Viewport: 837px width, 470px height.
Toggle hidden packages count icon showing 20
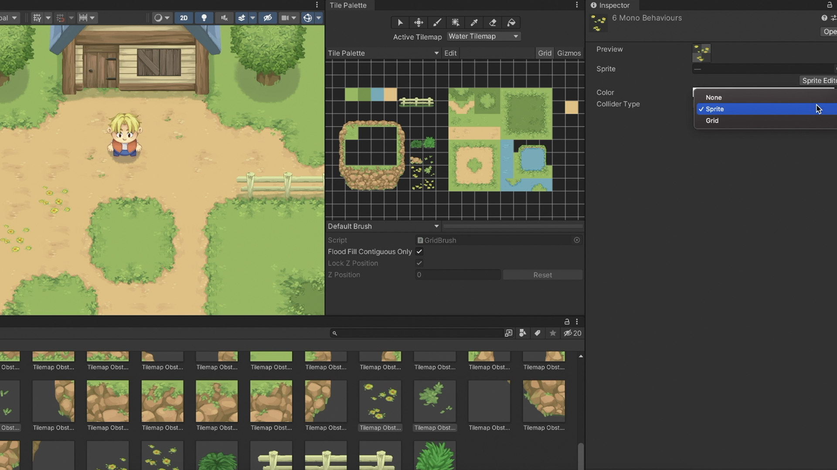point(572,333)
